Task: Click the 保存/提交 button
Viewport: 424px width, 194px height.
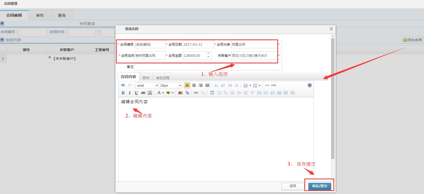Action: (x=320, y=186)
